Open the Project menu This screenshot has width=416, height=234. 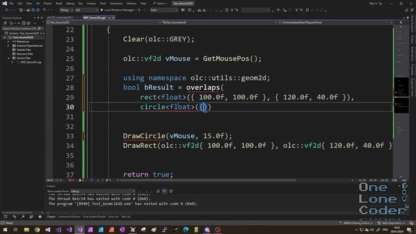pyautogui.click(x=47, y=3)
